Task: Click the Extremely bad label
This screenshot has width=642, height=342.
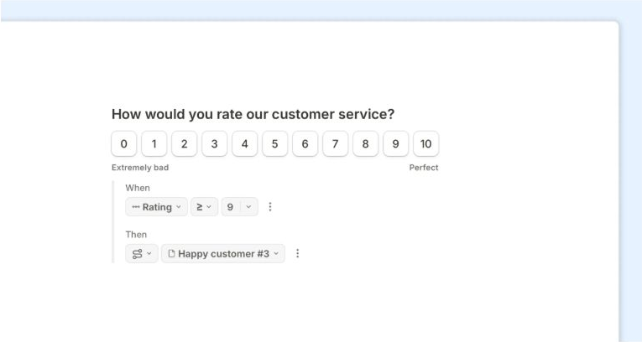Action: [x=140, y=168]
